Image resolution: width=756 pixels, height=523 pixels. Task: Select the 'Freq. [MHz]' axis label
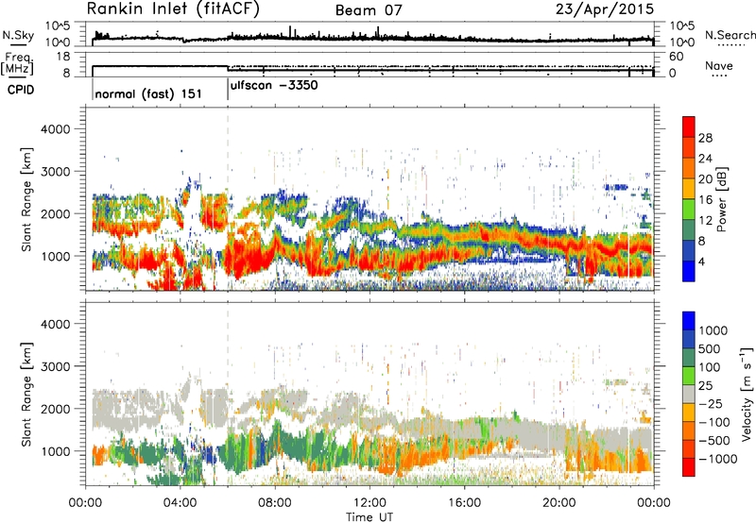[18, 63]
